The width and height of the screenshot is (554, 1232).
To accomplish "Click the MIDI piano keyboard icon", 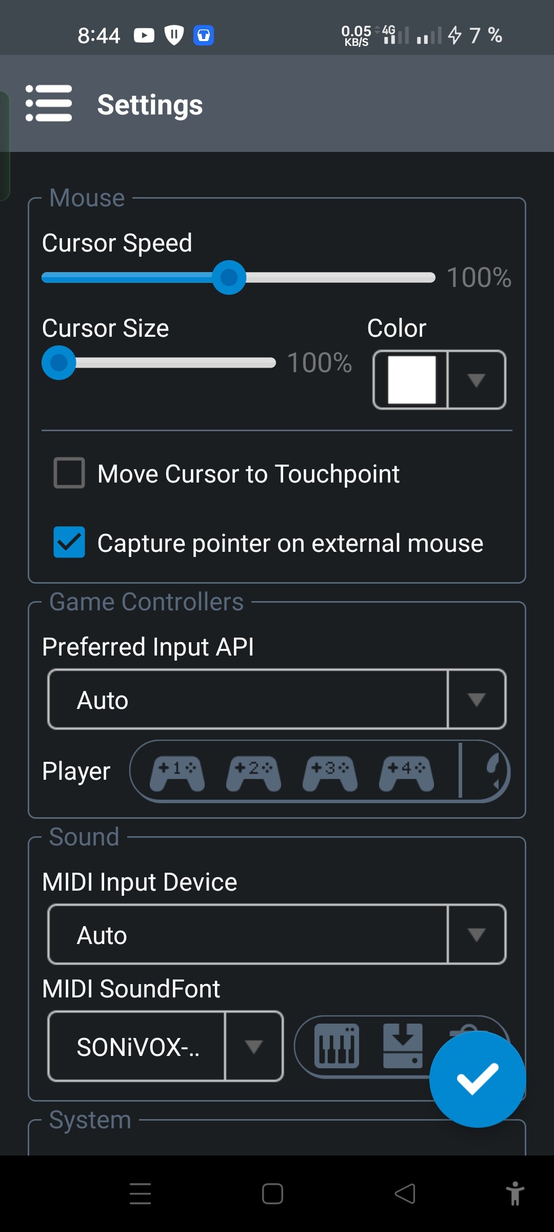I will pyautogui.click(x=337, y=1046).
